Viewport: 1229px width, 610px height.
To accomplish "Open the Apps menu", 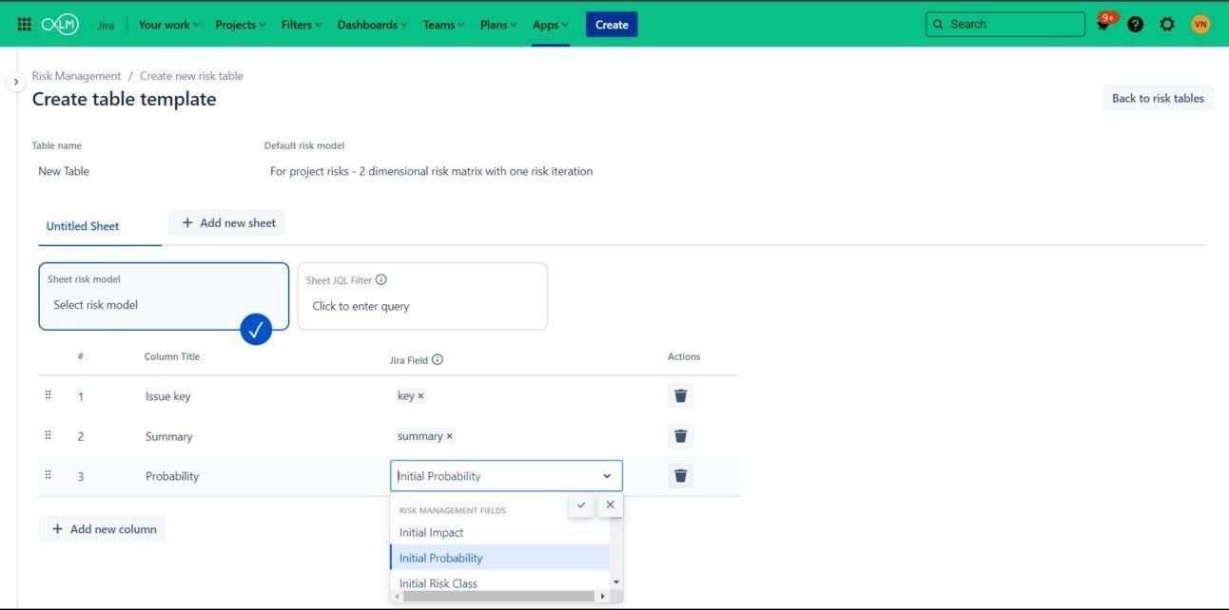I will (x=551, y=25).
